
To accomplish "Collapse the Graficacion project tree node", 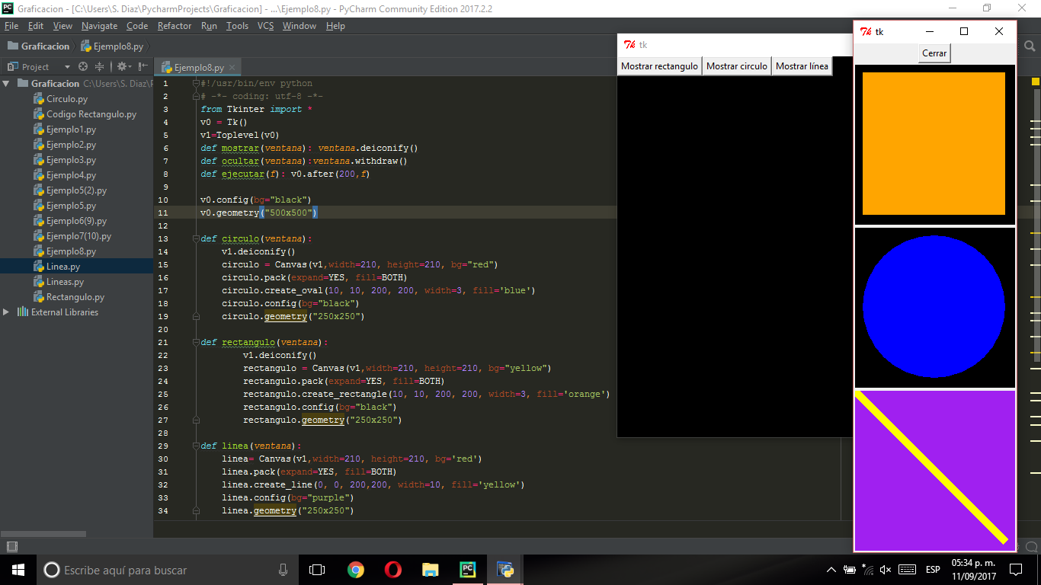I will 7,84.
